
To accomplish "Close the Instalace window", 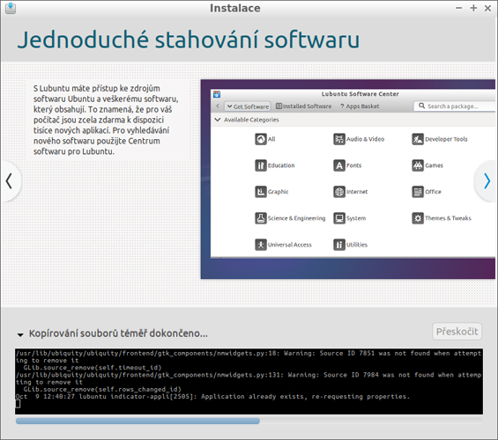I will (487, 8).
